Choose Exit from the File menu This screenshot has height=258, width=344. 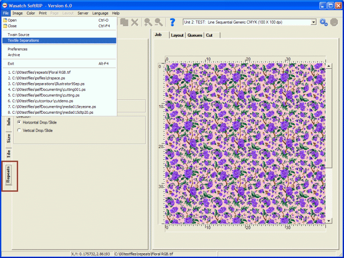click(59, 64)
